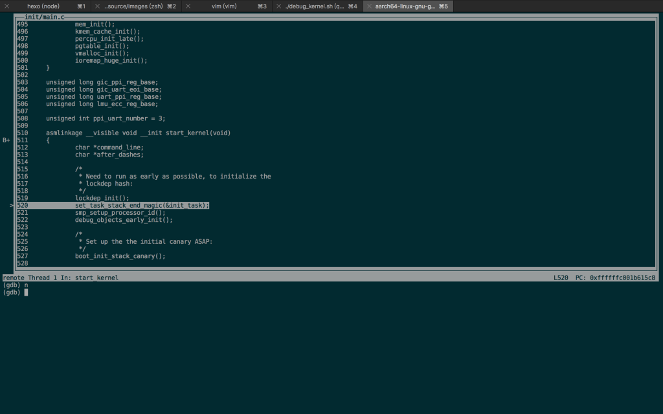The image size is (663, 414).
Task: Click the '* lockdep hash:' comment line
Action: click(106, 184)
